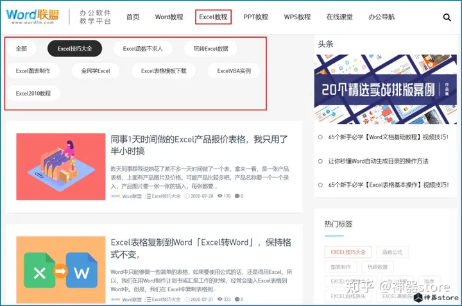This screenshot has width=462, height=306.
Task: Select the 玩转Excel数据 category pill
Action: (x=210, y=49)
